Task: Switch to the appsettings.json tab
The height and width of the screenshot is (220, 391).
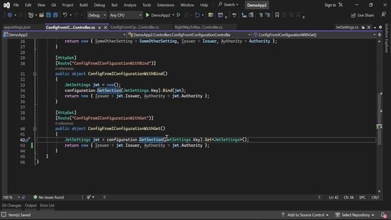Action: 17,28
